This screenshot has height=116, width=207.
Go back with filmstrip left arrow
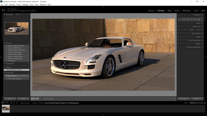point(14,103)
